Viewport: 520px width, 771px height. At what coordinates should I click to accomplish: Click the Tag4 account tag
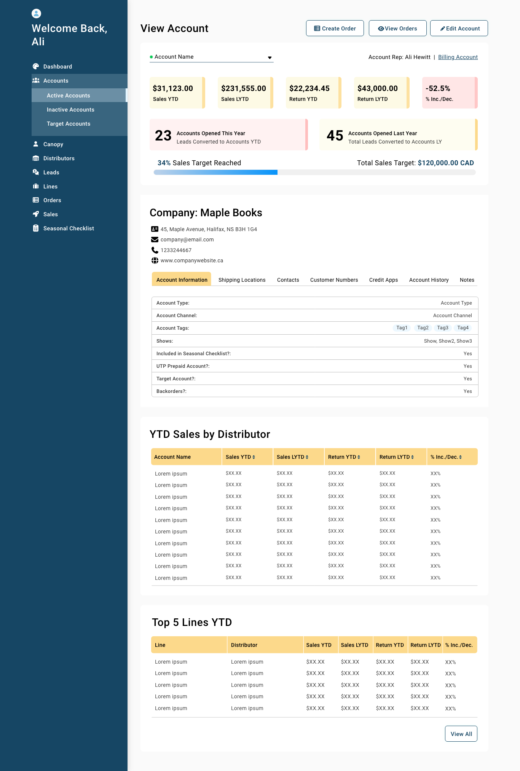pyautogui.click(x=463, y=328)
